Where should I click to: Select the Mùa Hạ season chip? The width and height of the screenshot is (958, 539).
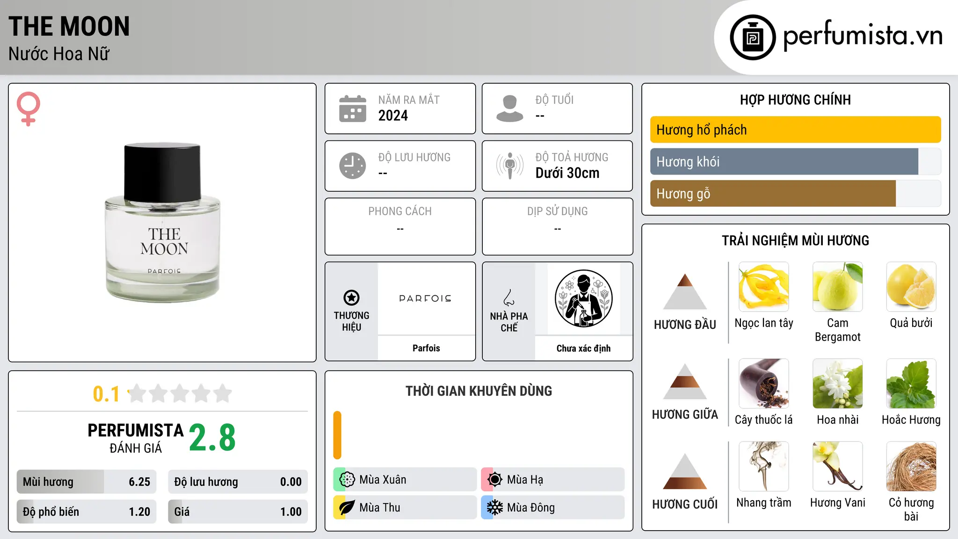click(553, 480)
